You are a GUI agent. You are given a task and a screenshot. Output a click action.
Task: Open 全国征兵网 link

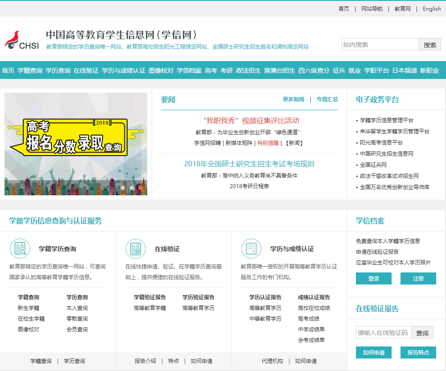point(373,165)
